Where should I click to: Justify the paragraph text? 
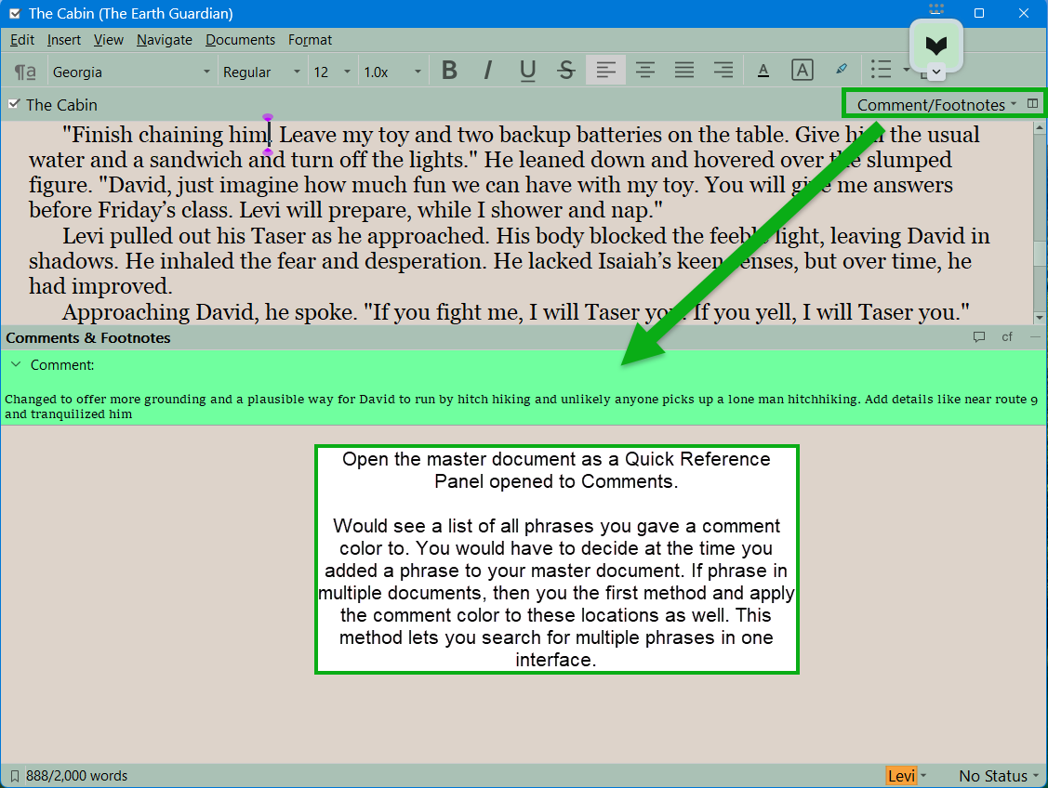click(x=684, y=72)
